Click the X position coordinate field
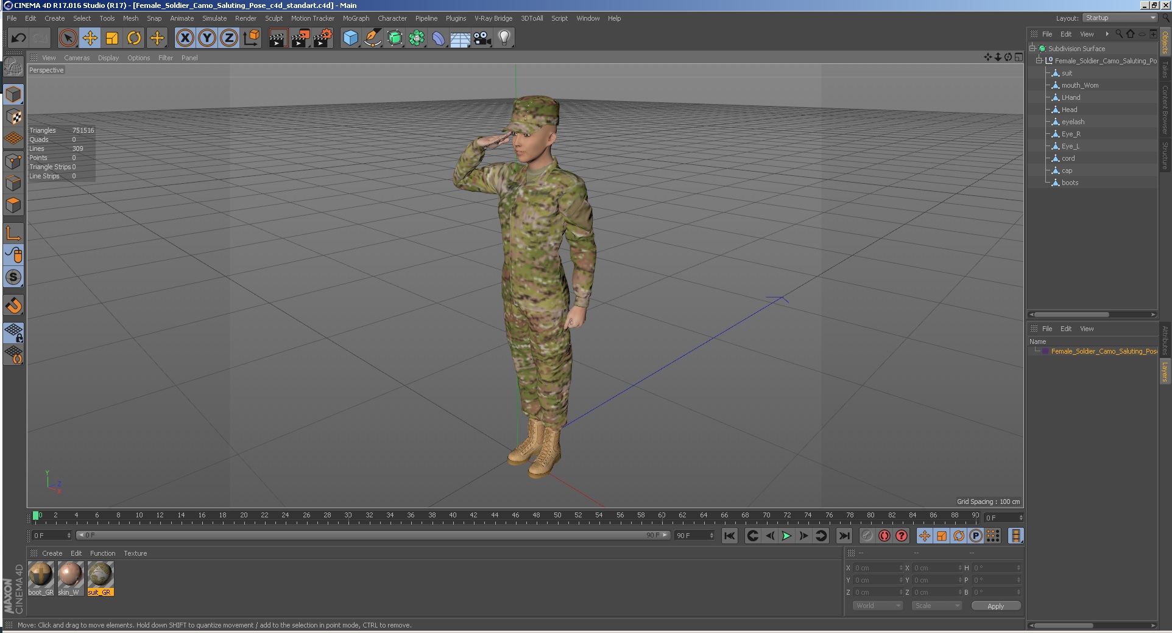 coord(877,568)
